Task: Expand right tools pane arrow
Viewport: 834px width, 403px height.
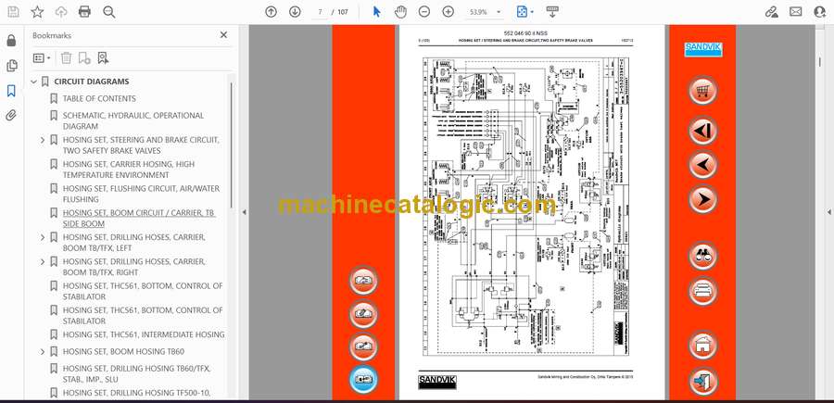Action: (828, 212)
